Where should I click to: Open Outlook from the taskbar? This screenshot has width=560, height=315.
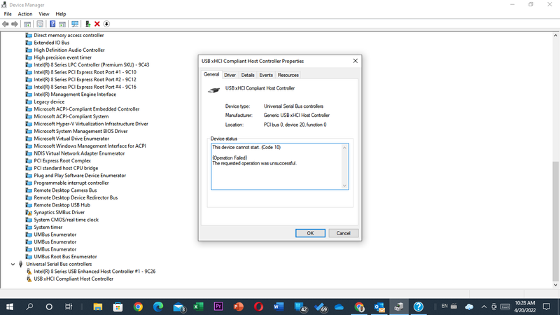click(x=379, y=307)
